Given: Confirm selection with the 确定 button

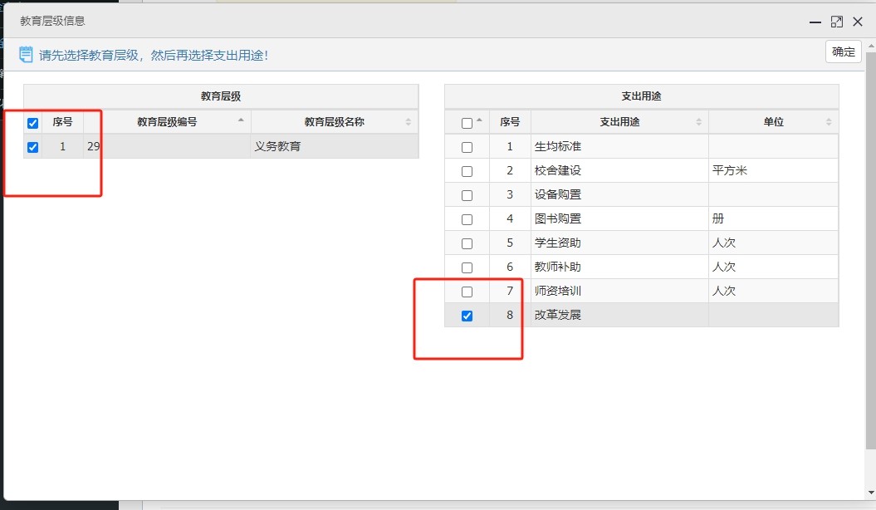Looking at the screenshot, I should [843, 52].
